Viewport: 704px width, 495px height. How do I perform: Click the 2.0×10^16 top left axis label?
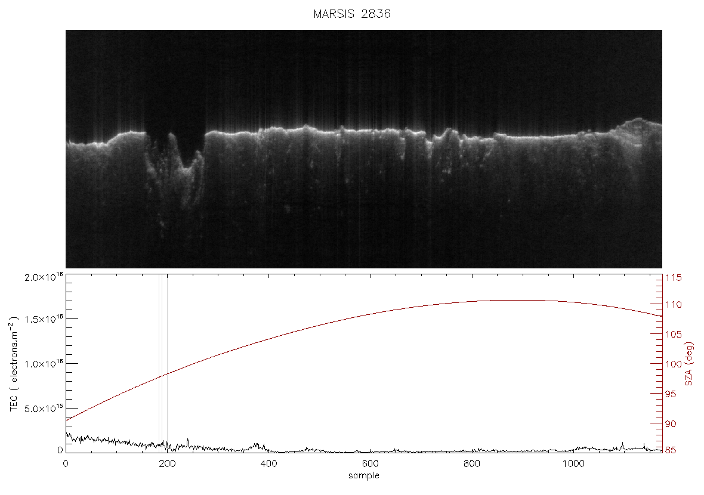[44, 277]
